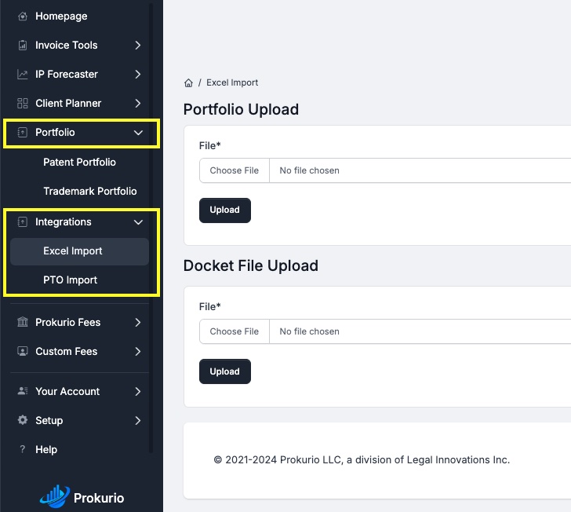571x512 pixels.
Task: Click the copyright footer text
Action: (x=362, y=460)
